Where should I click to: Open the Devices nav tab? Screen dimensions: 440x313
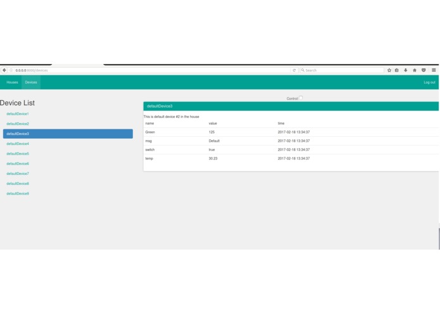pyautogui.click(x=31, y=82)
